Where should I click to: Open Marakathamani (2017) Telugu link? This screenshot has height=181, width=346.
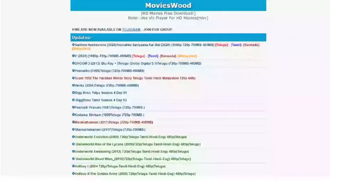[x=114, y=122]
